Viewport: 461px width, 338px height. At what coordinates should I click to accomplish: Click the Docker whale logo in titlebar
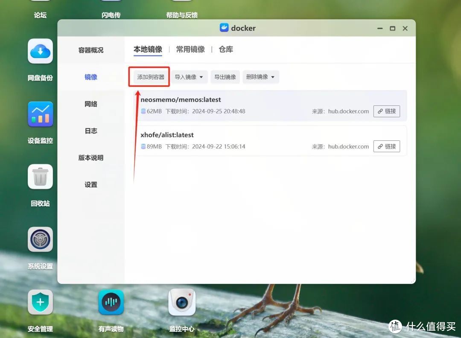[224, 28]
